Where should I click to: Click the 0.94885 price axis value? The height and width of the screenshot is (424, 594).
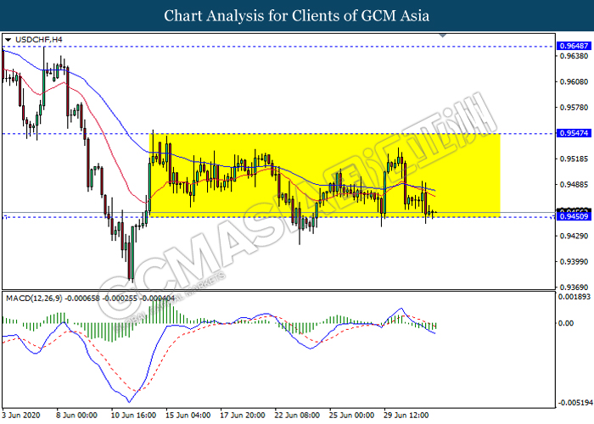(574, 184)
